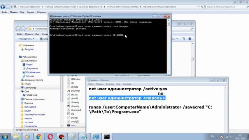Image resolution: width=249 pixels, height=140 pixels.
Task: Open Правка menu in the Explorer window
Action: pyautogui.click(x=29, y=34)
